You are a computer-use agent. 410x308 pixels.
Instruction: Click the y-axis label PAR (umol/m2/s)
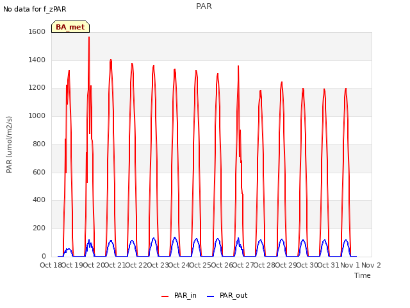click(x=9, y=144)
